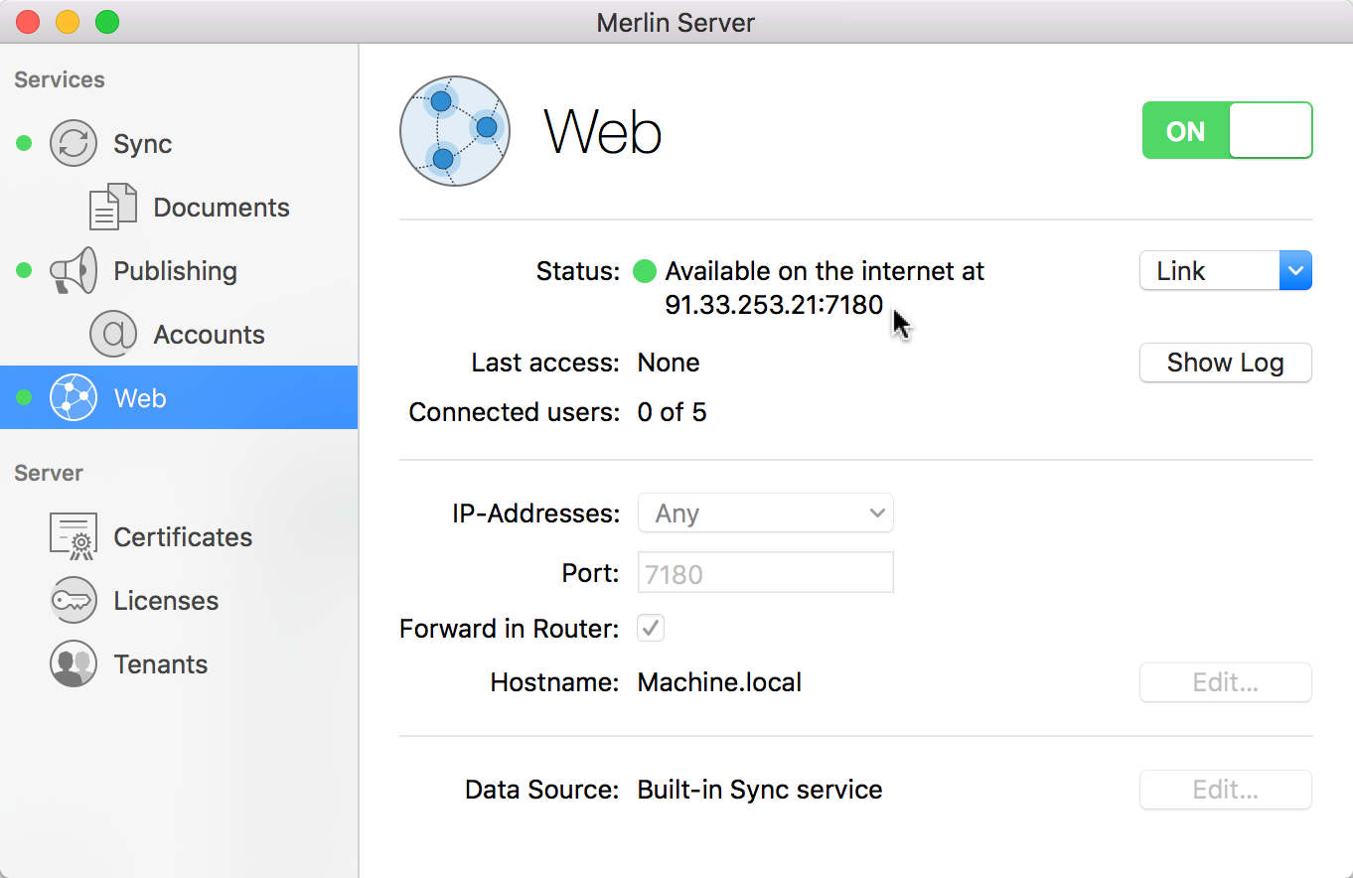Select the Web sidebar item

[x=179, y=397]
